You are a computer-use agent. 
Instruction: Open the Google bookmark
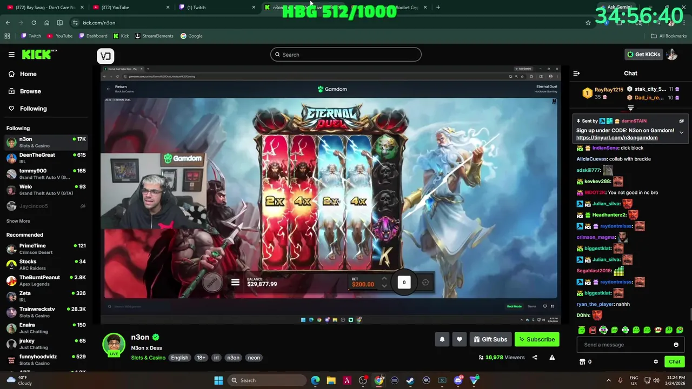click(x=191, y=36)
